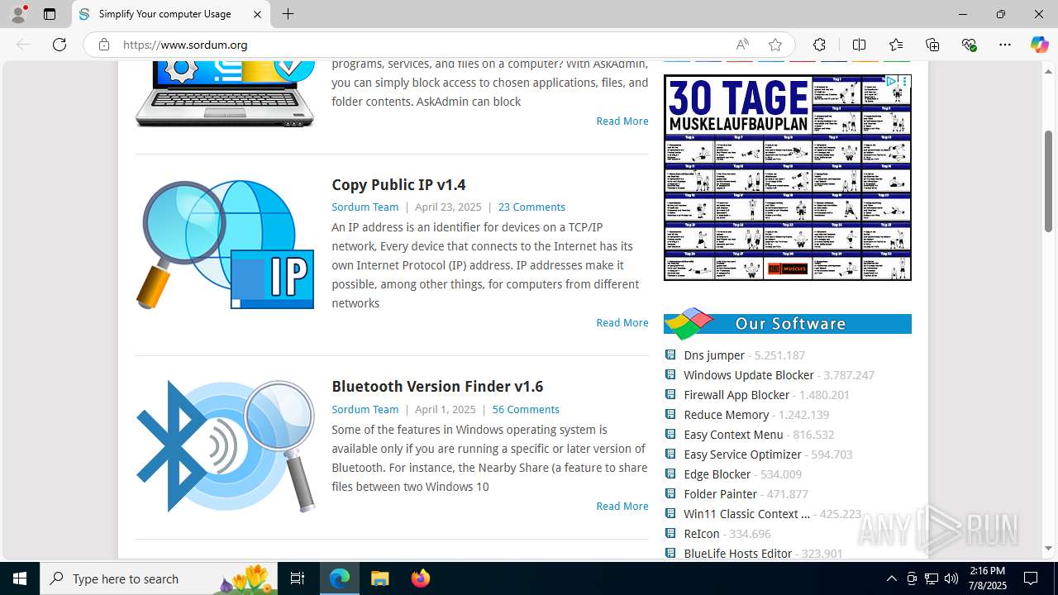Switch to the Simplify Your computer Usage tab
1058x595 pixels.
(x=171, y=14)
